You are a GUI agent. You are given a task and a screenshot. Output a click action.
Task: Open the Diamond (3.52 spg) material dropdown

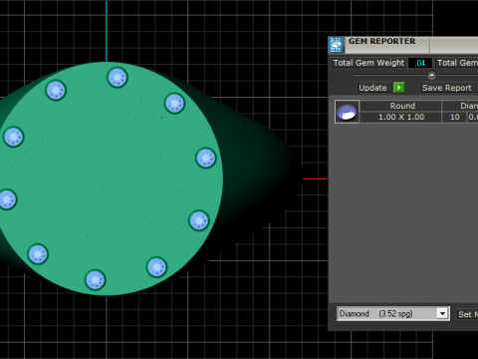point(393,313)
